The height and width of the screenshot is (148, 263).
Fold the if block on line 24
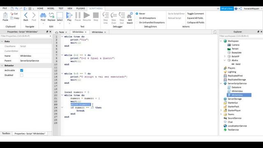[x=62, y=108]
